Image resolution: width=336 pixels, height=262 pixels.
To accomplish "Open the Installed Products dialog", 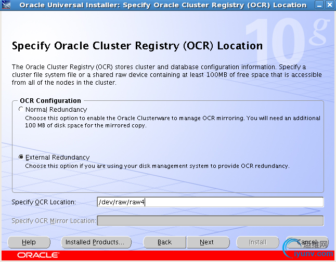I will click(x=96, y=242).
